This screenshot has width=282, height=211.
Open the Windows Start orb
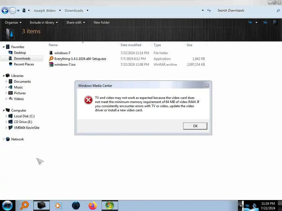click(7, 206)
